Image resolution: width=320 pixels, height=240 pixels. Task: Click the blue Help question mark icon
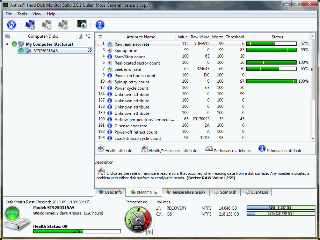100,25
